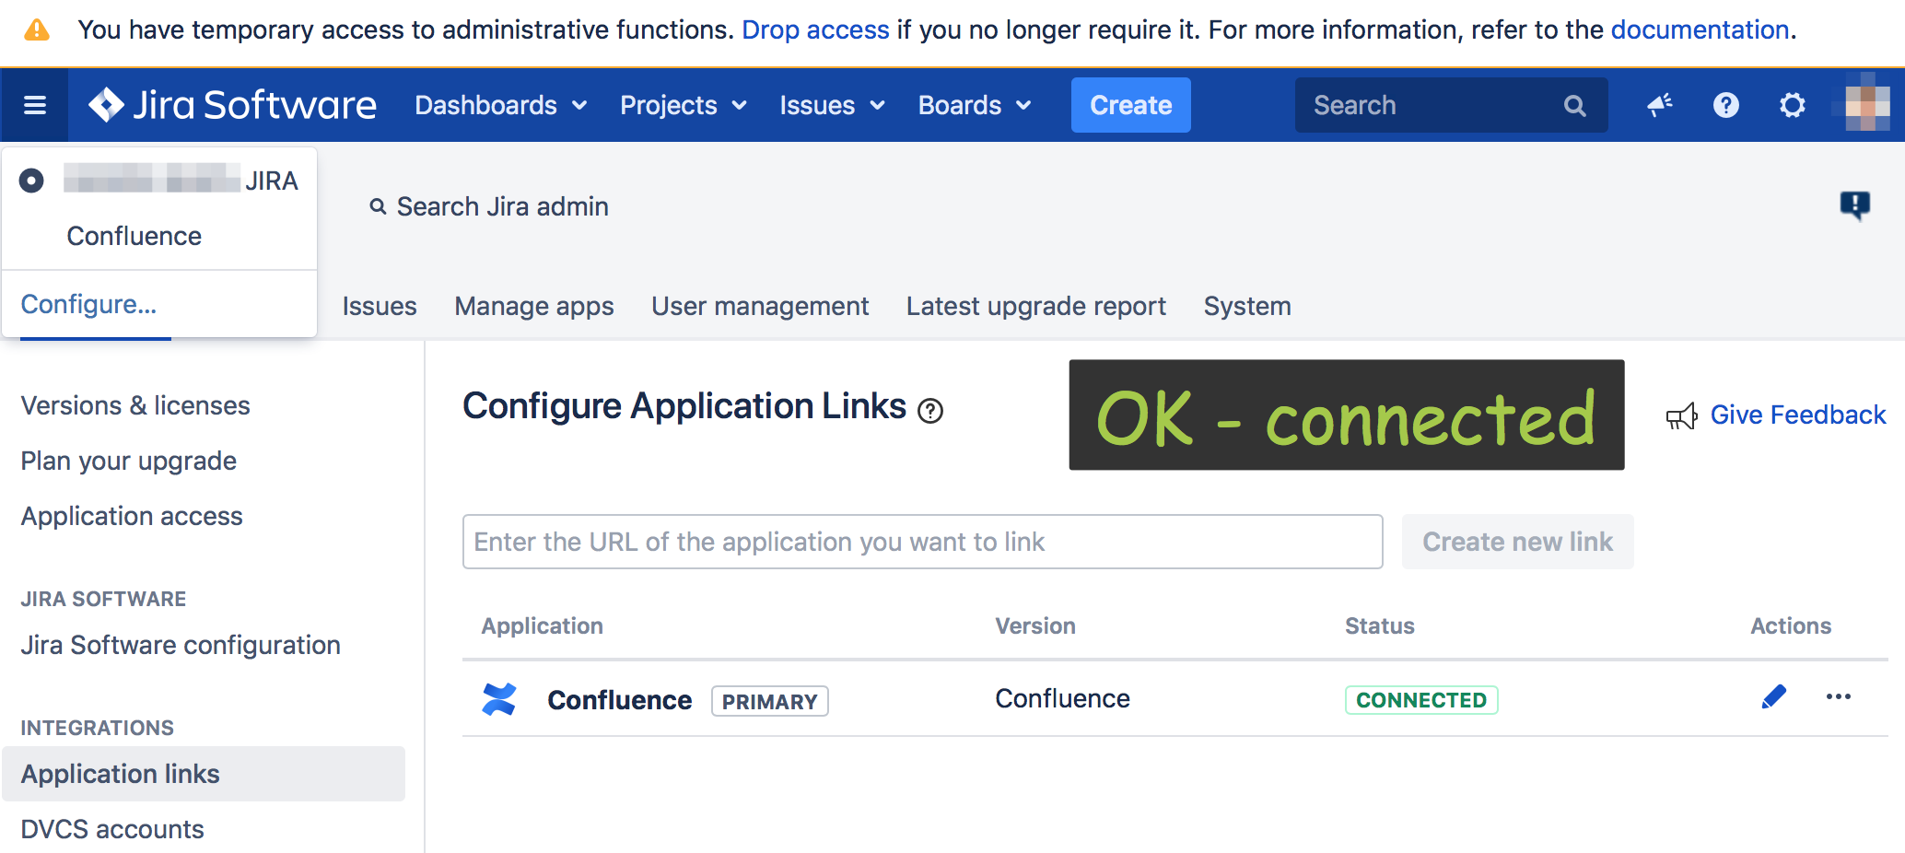Click the admin feedback speech bubble icon
The height and width of the screenshot is (853, 1905).
click(x=1854, y=204)
